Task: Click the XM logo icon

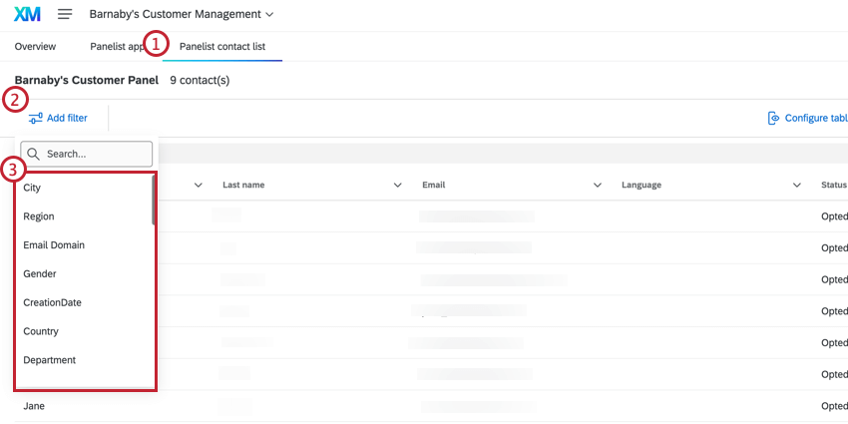Action: (27, 15)
